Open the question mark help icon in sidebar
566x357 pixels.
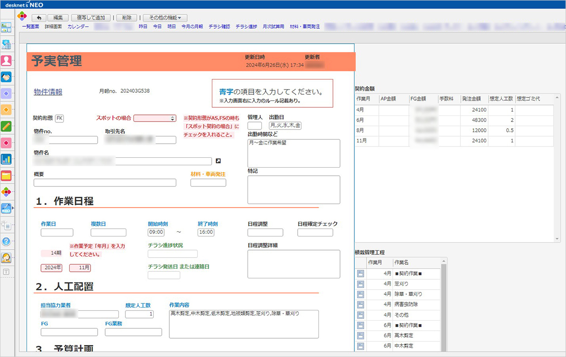(x=7, y=241)
